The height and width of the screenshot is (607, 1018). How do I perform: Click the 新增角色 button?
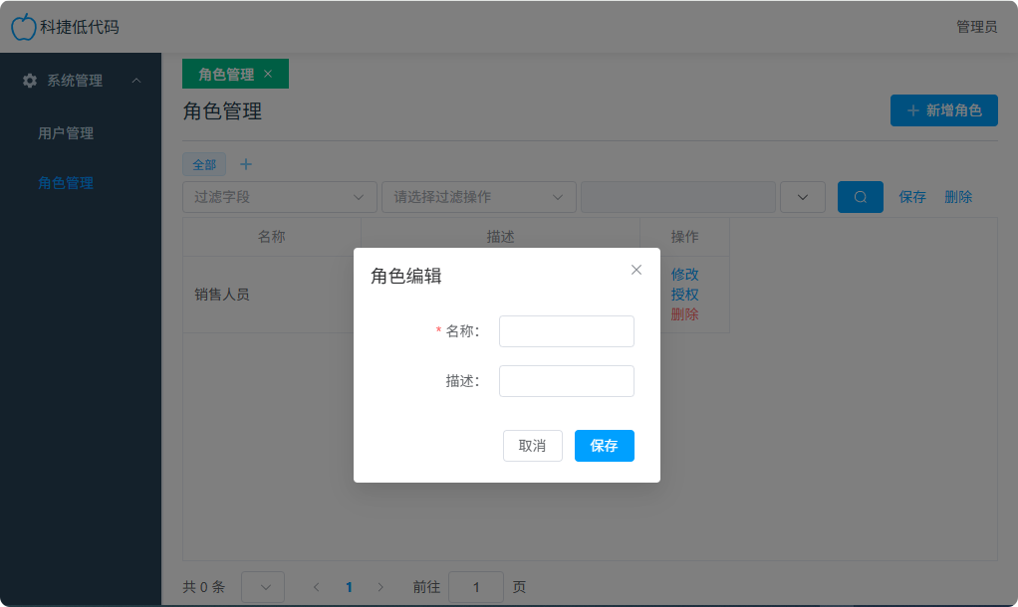tap(943, 110)
